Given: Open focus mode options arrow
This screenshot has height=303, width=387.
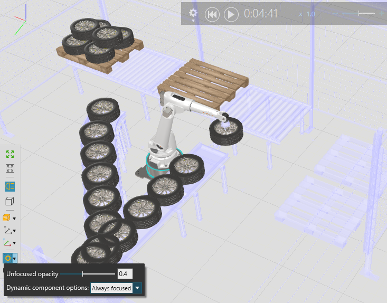Looking at the screenshot, I should point(15,258).
